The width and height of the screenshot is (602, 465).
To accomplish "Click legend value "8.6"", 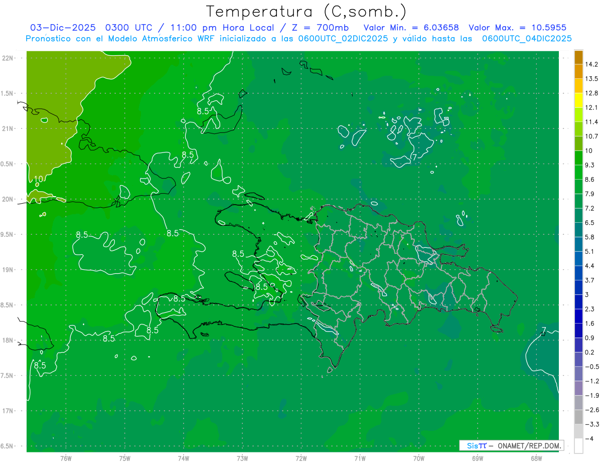I will click(x=590, y=180).
